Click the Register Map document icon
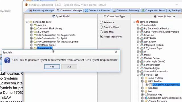This screenshot has height=102, width=182. (x=146, y=95)
